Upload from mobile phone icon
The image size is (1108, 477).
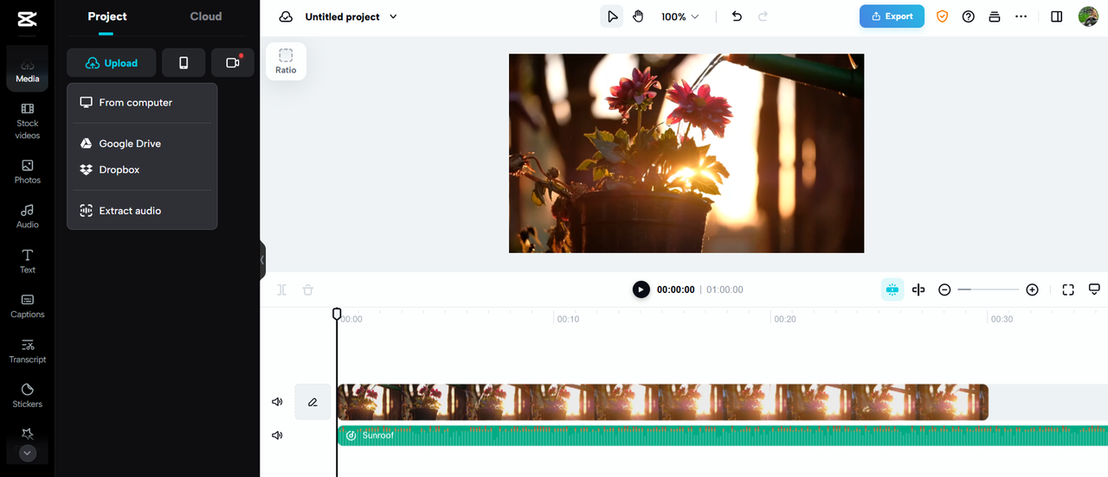click(184, 63)
